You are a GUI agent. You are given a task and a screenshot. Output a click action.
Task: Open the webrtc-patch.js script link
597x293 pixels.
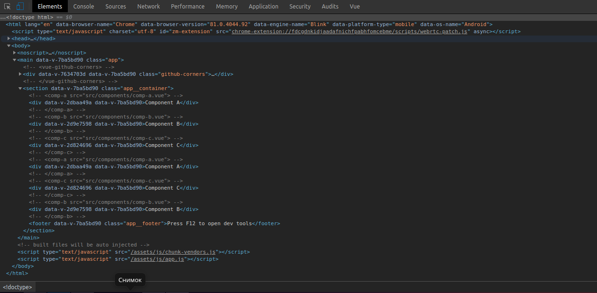point(350,31)
